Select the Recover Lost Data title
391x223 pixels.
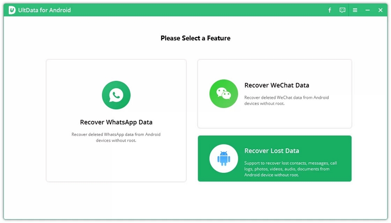point(272,151)
